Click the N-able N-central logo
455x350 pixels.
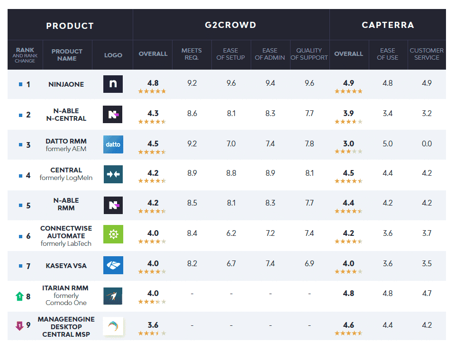pyautogui.click(x=113, y=114)
